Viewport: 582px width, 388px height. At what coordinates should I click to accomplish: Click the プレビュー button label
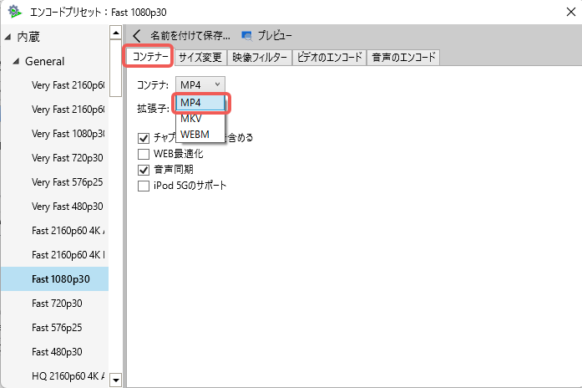click(x=275, y=36)
